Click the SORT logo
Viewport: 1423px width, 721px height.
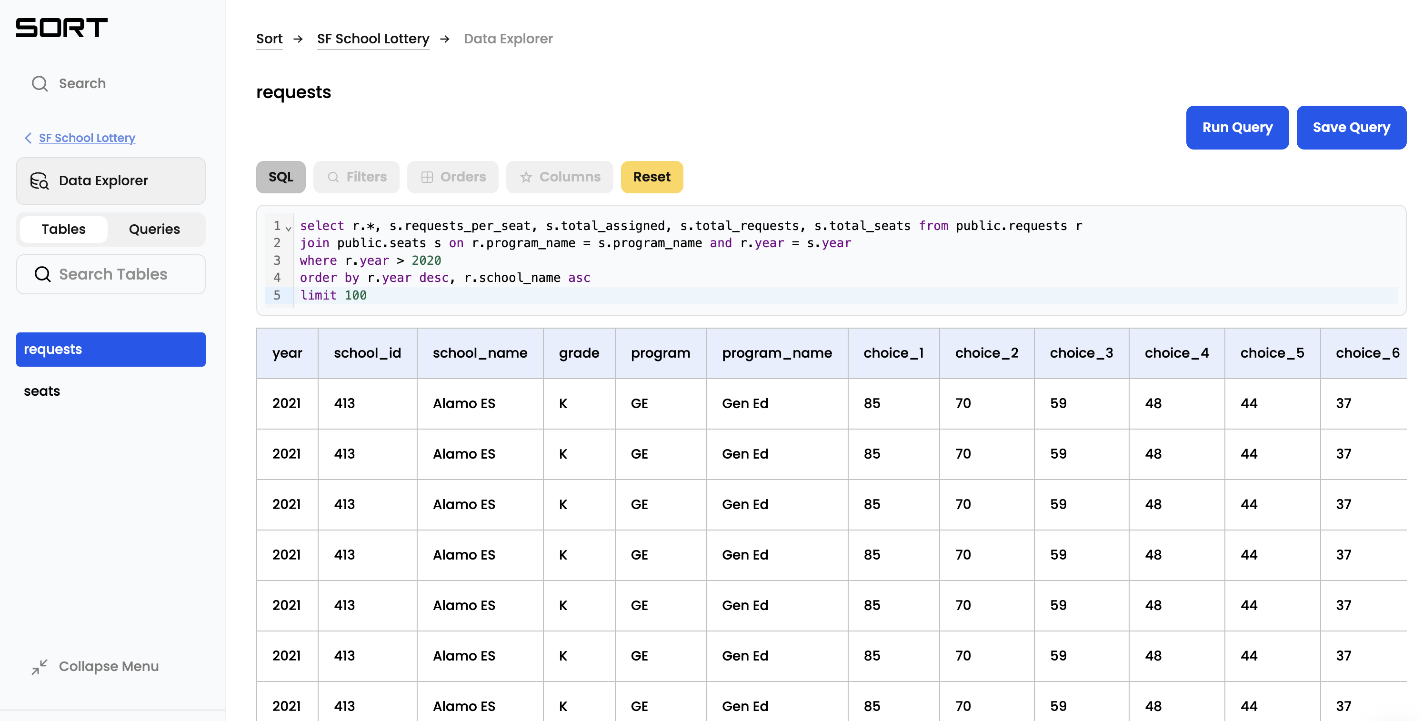tap(61, 28)
